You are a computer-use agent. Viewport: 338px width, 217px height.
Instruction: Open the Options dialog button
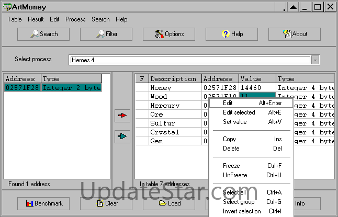pos(169,34)
